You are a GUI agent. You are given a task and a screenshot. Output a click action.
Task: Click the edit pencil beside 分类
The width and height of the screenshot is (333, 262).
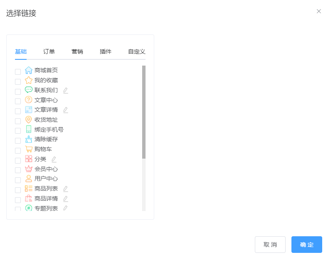(54, 159)
